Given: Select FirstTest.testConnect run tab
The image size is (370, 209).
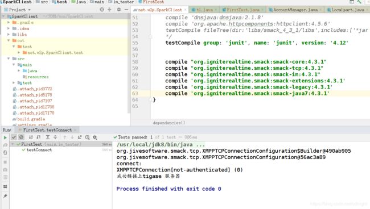Looking at the screenshot, I should point(47,130).
